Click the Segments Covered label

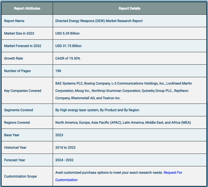(19, 110)
